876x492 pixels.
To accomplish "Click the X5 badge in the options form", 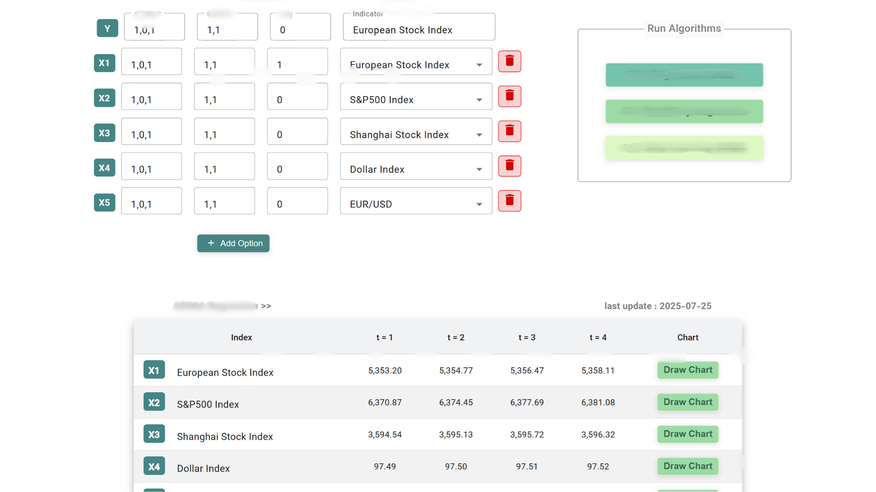I will click(104, 203).
